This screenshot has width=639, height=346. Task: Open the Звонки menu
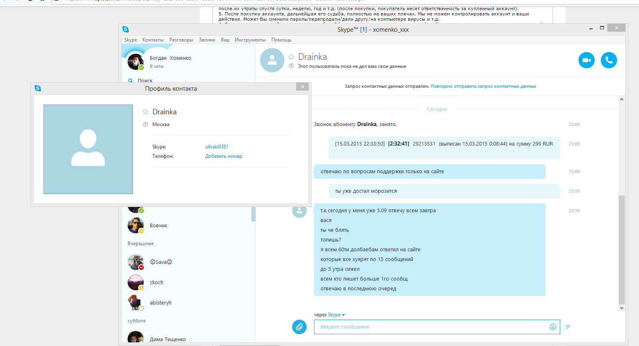click(x=207, y=40)
